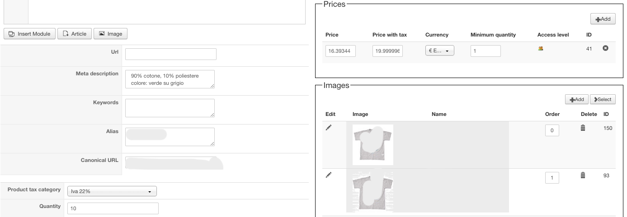Add a new image in Images panel

[x=576, y=100]
